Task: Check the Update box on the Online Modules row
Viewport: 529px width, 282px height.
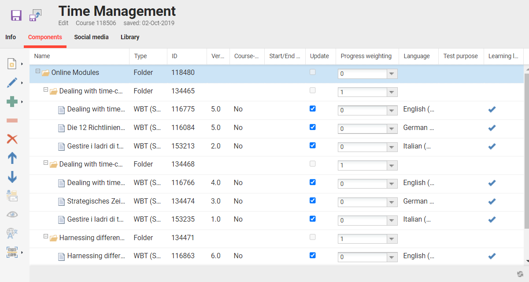Action: click(x=312, y=72)
